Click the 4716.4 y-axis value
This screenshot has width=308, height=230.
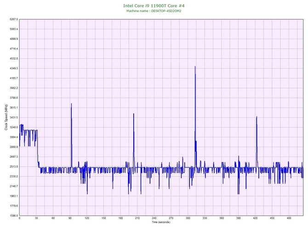click(x=14, y=49)
